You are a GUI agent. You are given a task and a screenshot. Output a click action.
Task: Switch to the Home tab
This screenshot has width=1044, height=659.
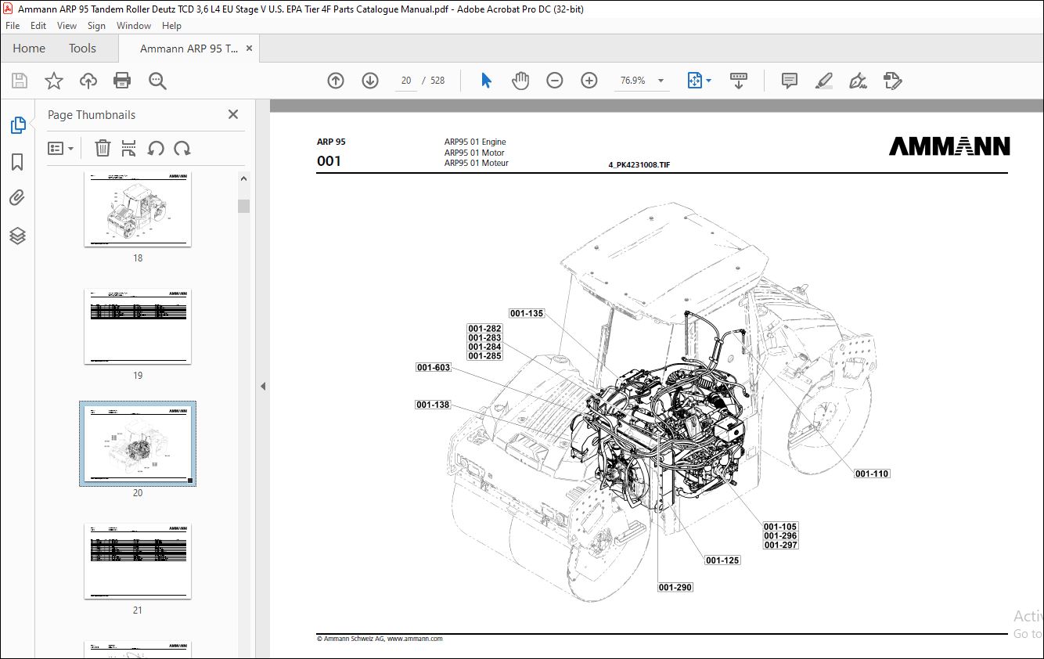coord(29,49)
